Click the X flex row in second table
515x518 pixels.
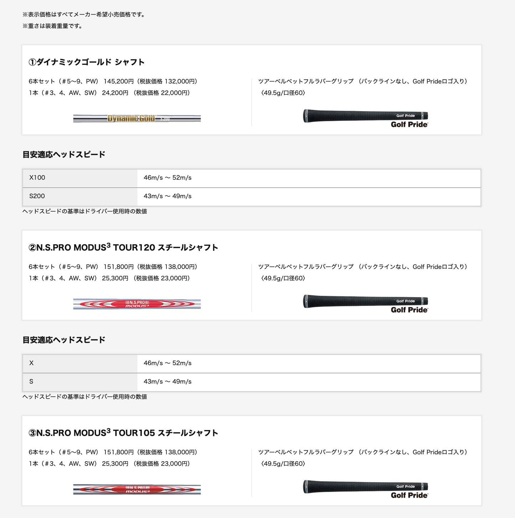(x=252, y=364)
